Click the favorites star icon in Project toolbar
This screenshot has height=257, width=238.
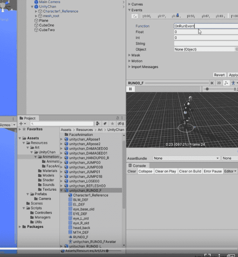click(112, 123)
